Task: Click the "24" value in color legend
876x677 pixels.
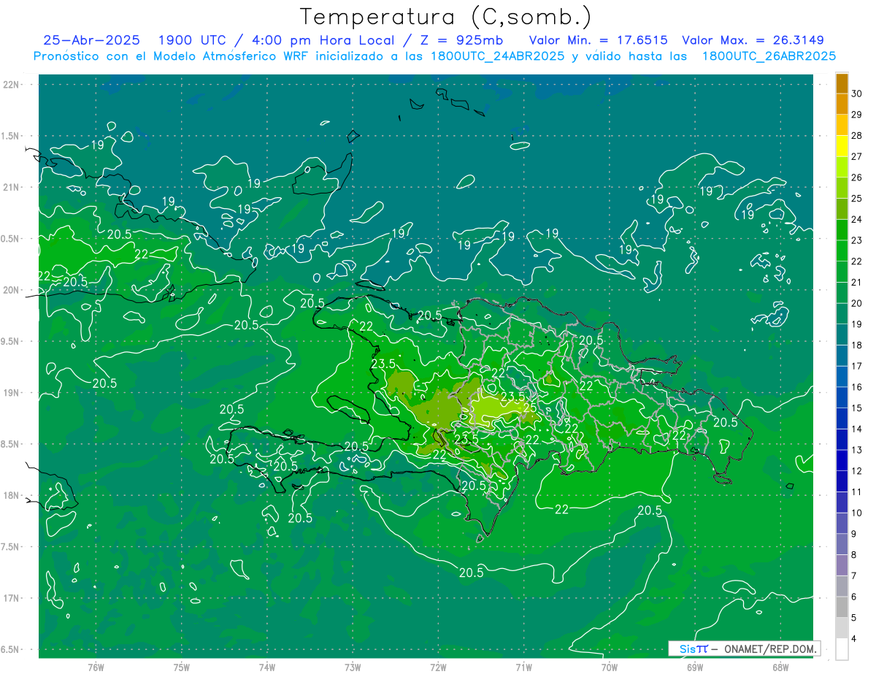Action: 857,219
